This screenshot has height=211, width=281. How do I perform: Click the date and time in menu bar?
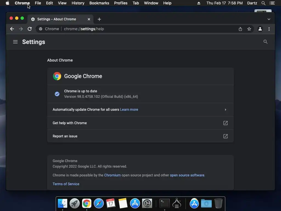tap(224, 3)
